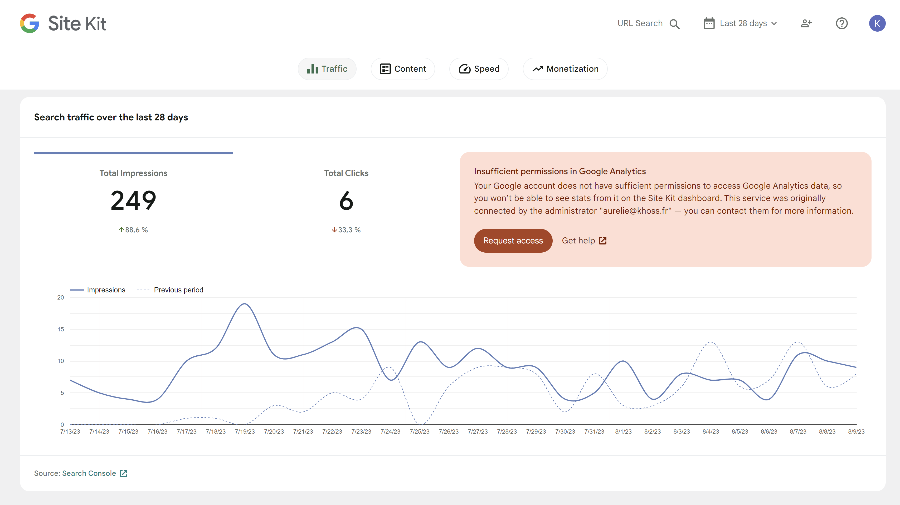The height and width of the screenshot is (505, 900).
Task: Switch to the Content tab
Action: click(x=402, y=69)
